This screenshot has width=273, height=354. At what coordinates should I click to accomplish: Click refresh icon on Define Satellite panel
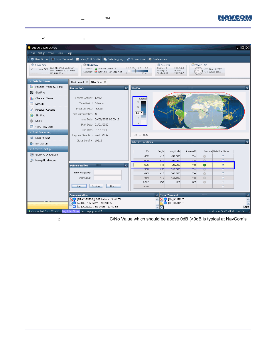pos(126,165)
